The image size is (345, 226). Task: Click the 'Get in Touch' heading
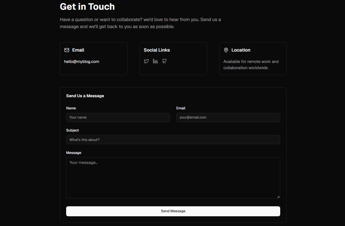[x=87, y=6]
